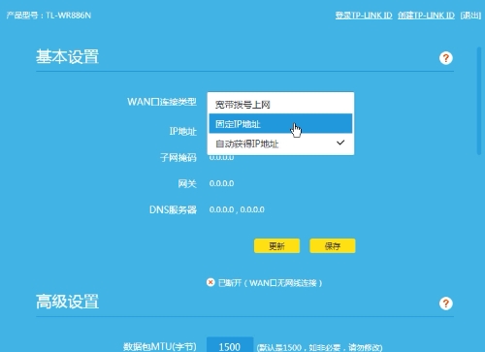Click the 网关 label
Image resolution: width=485 pixels, height=352 pixels.
click(x=187, y=183)
